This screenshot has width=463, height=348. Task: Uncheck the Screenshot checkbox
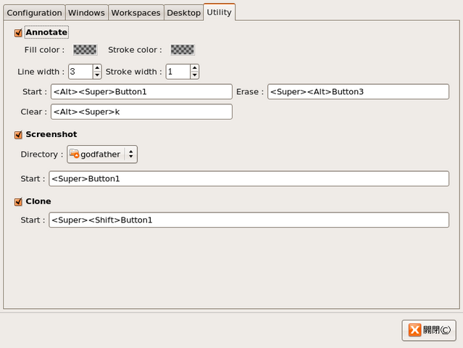18,135
